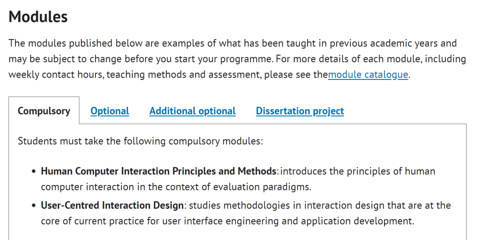Image resolution: width=480 pixels, height=240 pixels.
Task: Click the Compulsory tab
Action: [44, 110]
